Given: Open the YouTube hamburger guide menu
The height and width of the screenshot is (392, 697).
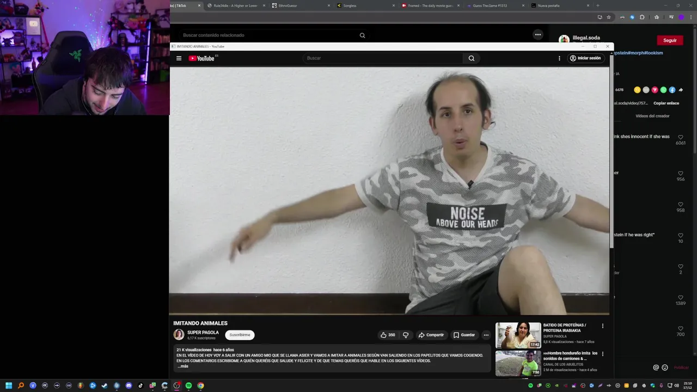Looking at the screenshot, I should [x=179, y=58].
